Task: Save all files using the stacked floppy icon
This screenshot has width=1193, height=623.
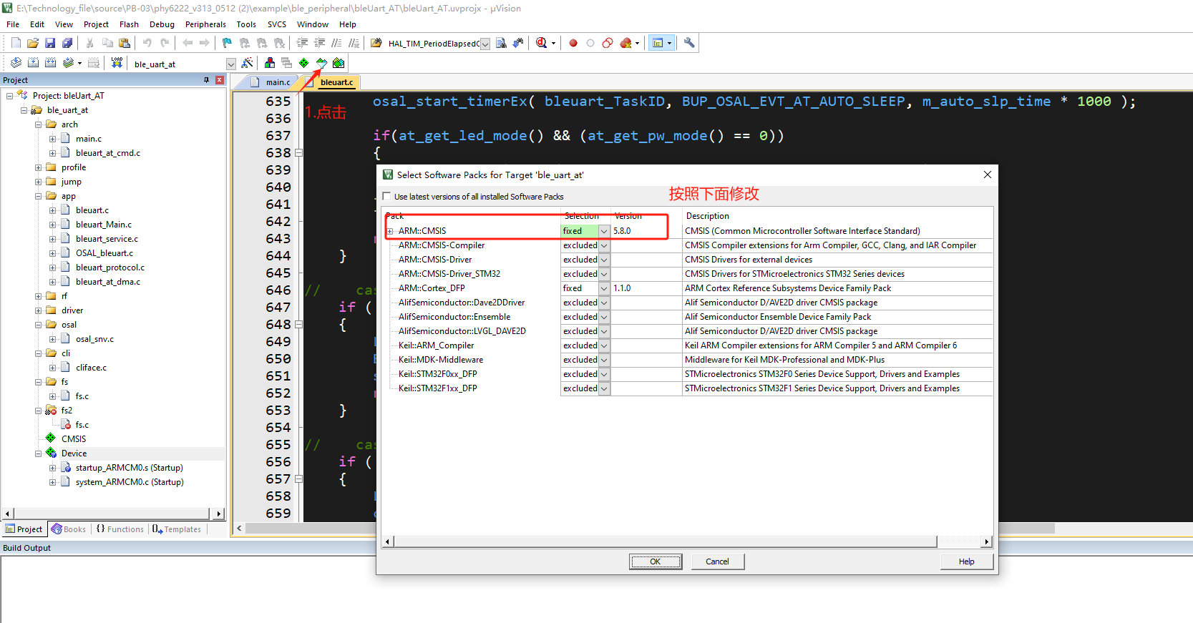Action: [67, 43]
